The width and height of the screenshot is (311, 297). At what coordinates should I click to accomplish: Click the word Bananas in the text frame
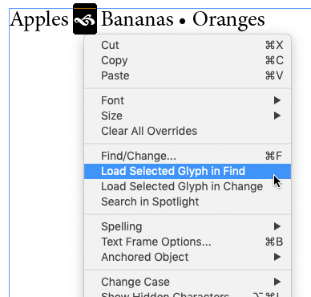point(137,19)
